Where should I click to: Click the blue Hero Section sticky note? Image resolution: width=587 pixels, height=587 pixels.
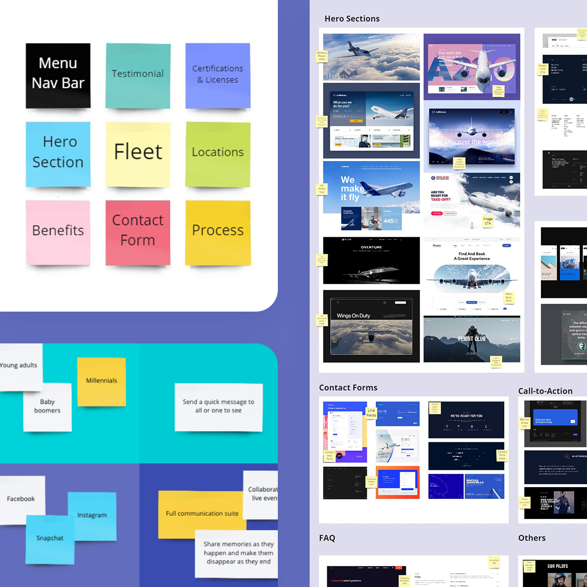[58, 154]
